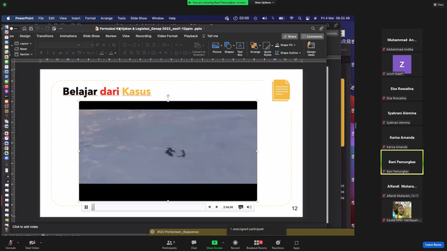Image resolution: width=447 pixels, height=251 pixels.
Task: Select the Elsa Roesalina participant tile
Action: pos(402,89)
